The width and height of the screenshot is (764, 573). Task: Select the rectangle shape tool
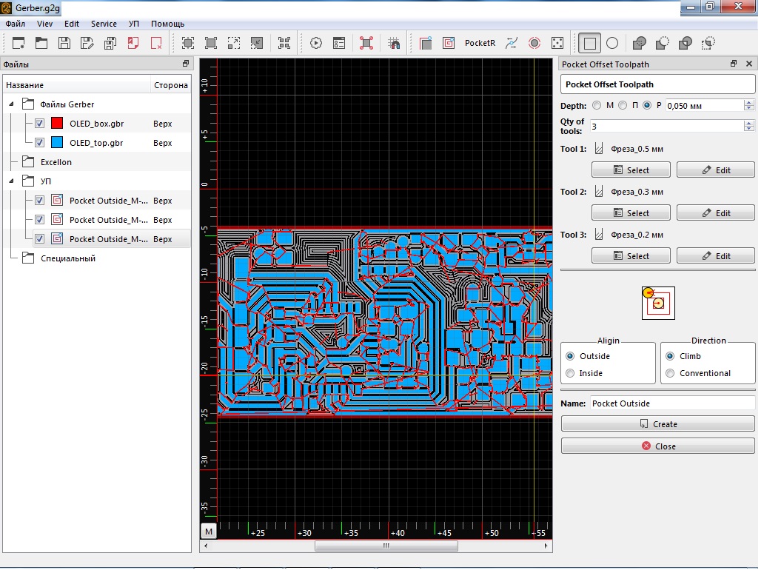click(x=589, y=43)
